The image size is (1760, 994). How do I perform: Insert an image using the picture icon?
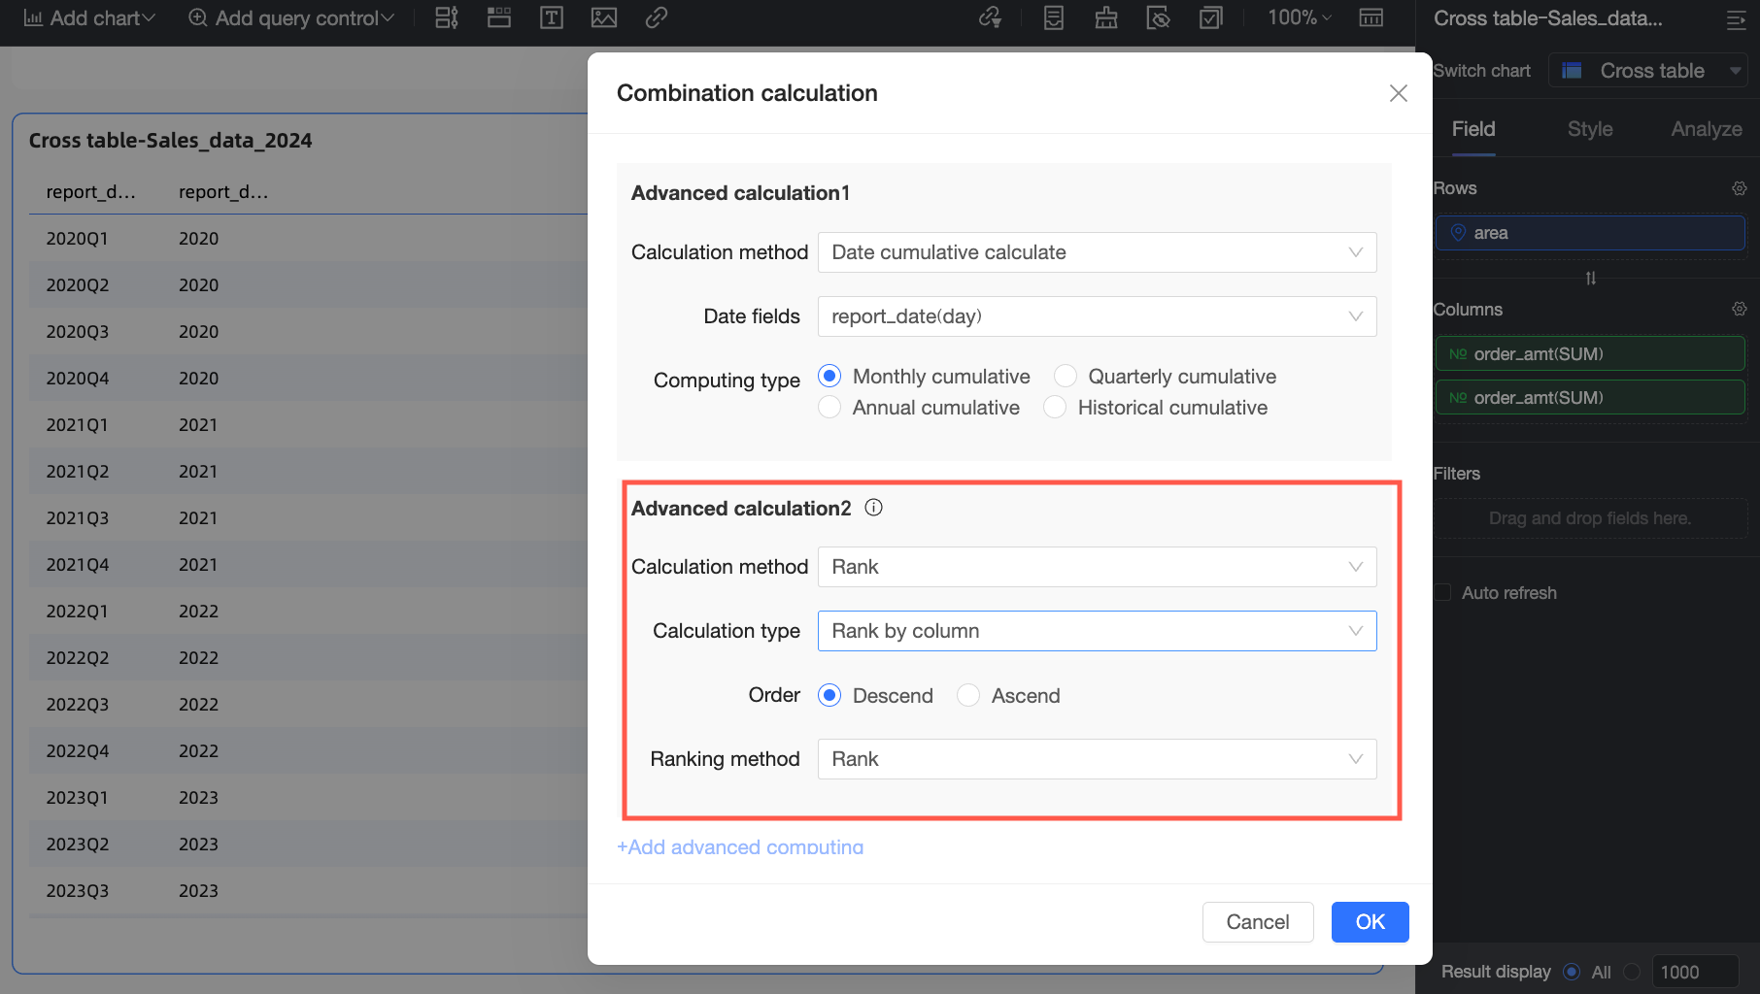[x=604, y=17]
